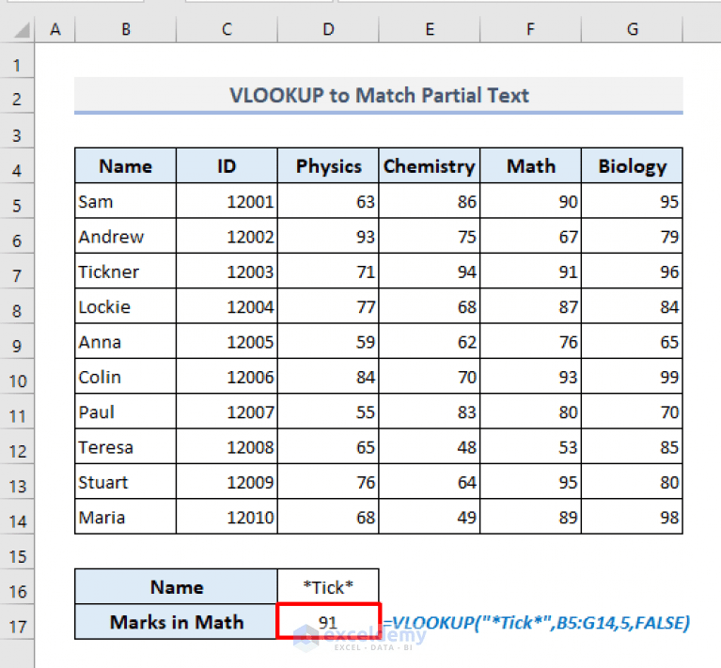Select the cell containing Sam
The width and height of the screenshot is (721, 668).
(x=126, y=201)
